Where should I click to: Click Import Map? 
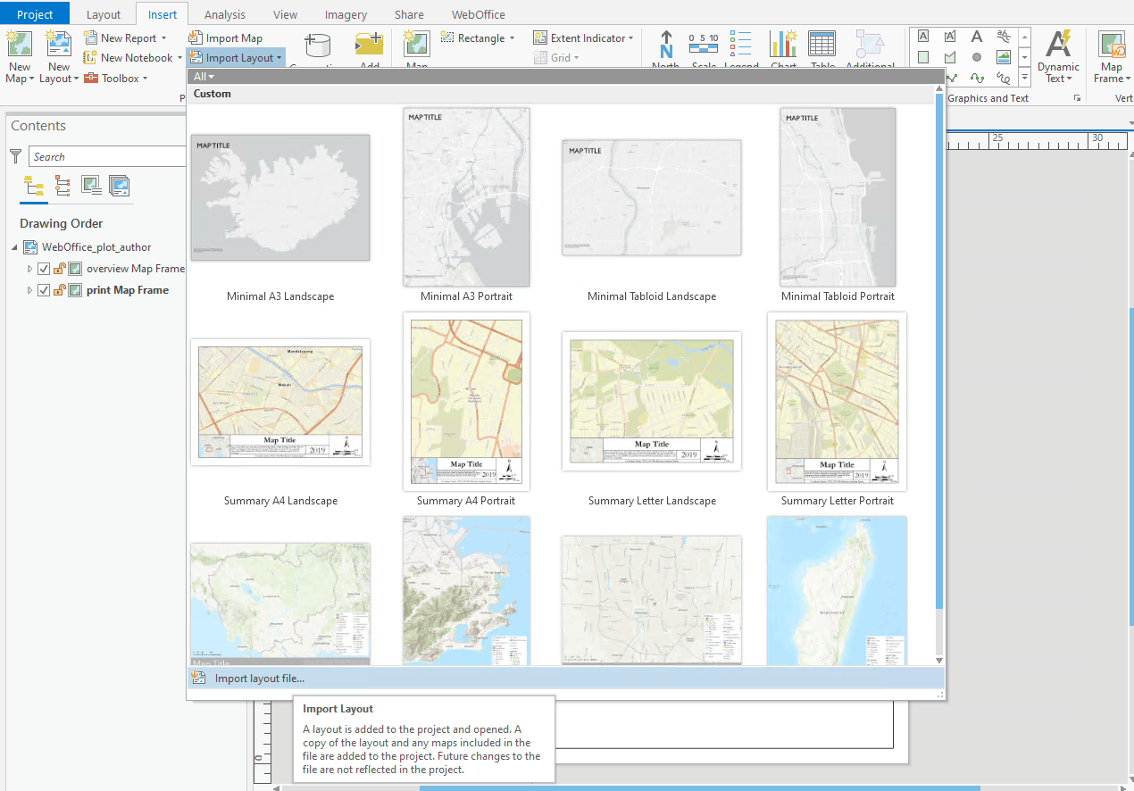point(227,37)
